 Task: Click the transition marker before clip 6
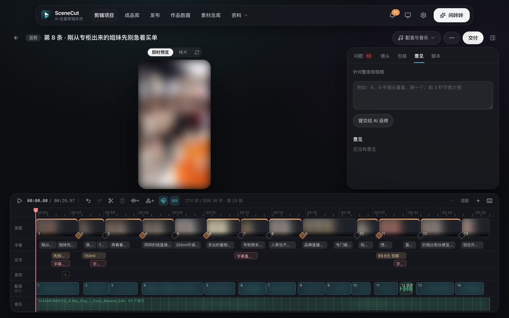[x=206, y=235]
